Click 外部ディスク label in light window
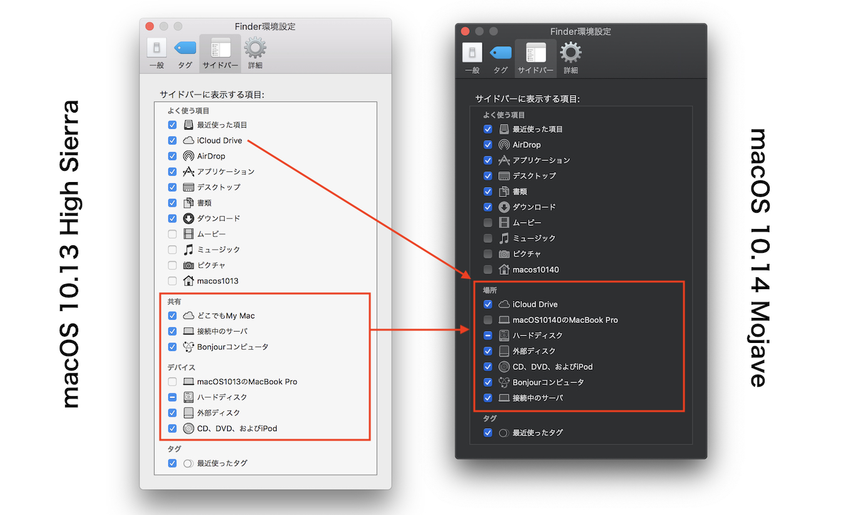This screenshot has height=515, width=851. (x=218, y=412)
